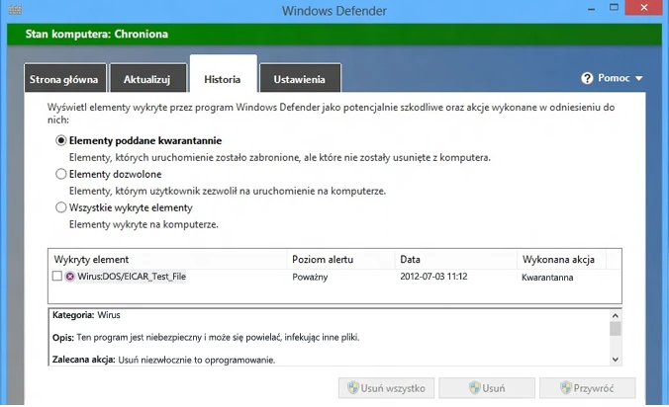Click the details pane scroll up arrow
Screen dimensions: 669x407
(615, 315)
